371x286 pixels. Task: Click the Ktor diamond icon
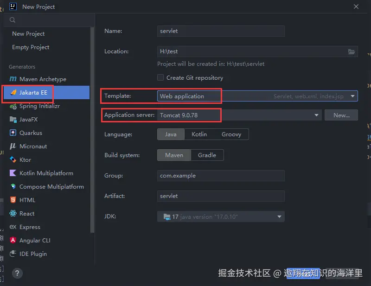point(13,159)
